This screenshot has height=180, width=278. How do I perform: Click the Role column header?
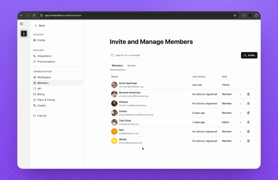tap(225, 77)
